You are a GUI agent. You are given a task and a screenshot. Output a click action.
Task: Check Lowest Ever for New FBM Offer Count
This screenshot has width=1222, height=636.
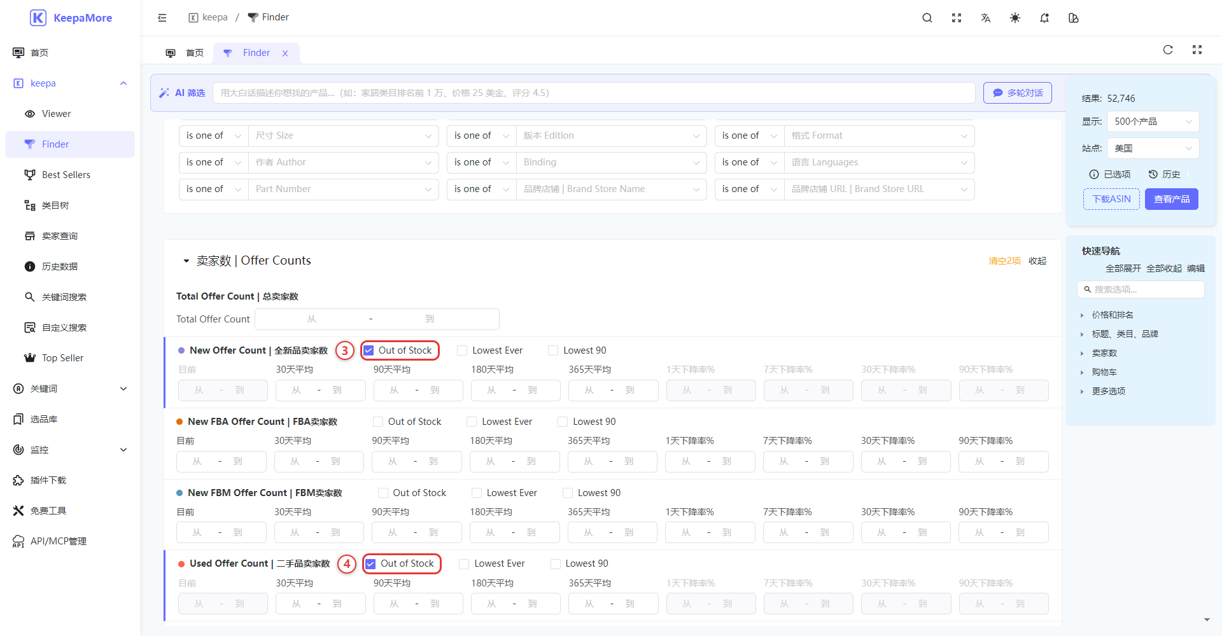pos(476,493)
